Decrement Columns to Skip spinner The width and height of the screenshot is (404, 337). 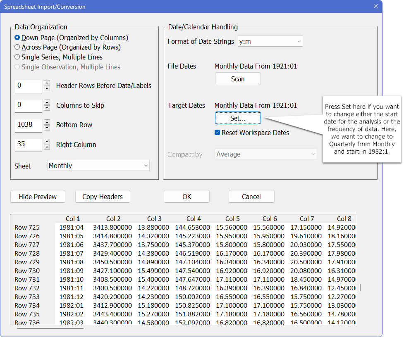(x=47, y=108)
